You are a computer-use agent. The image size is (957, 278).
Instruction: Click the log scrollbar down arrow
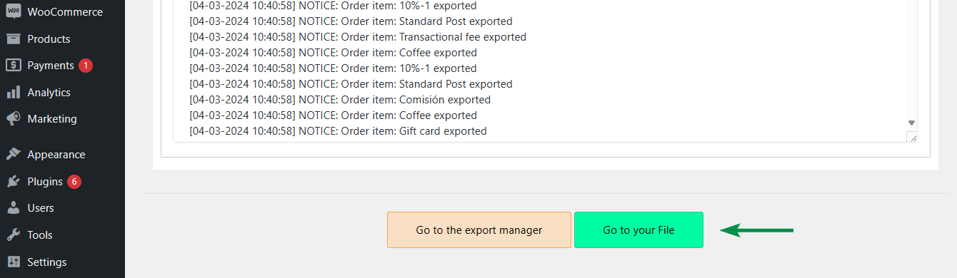[x=911, y=123]
